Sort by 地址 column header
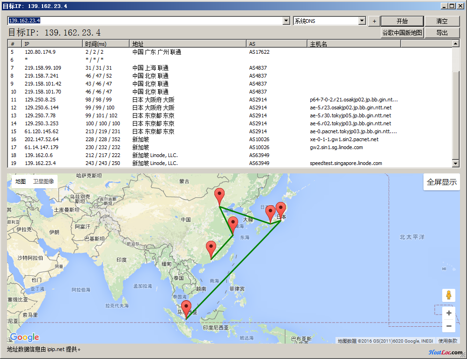 click(x=188, y=44)
